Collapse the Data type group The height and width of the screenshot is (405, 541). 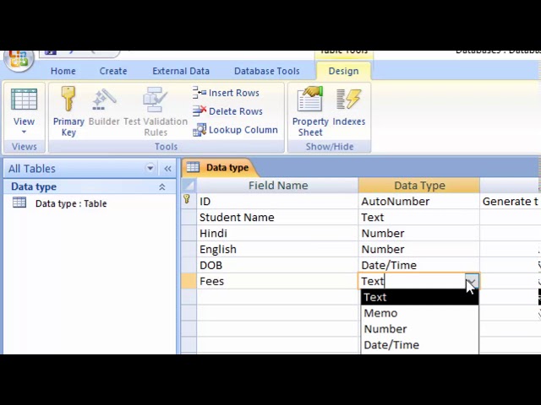[x=161, y=187]
